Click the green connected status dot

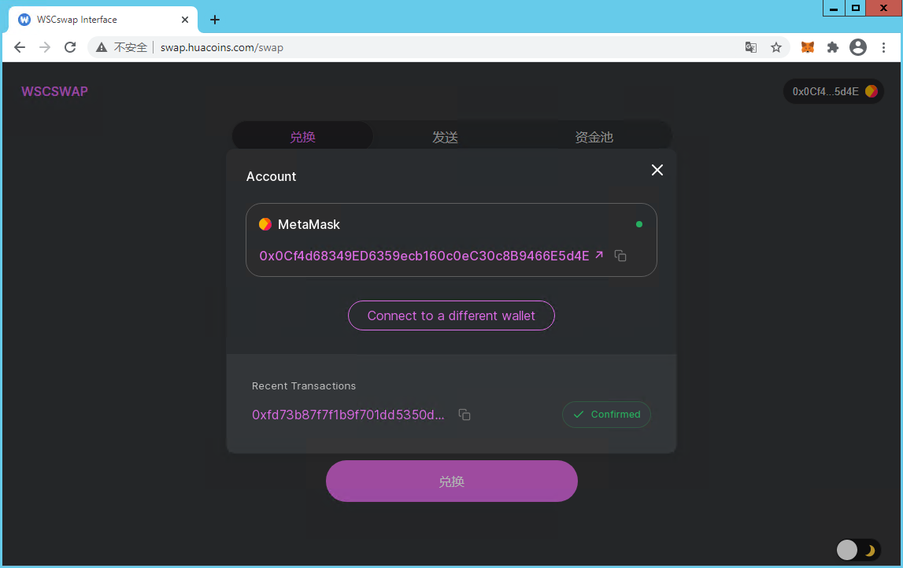point(639,224)
